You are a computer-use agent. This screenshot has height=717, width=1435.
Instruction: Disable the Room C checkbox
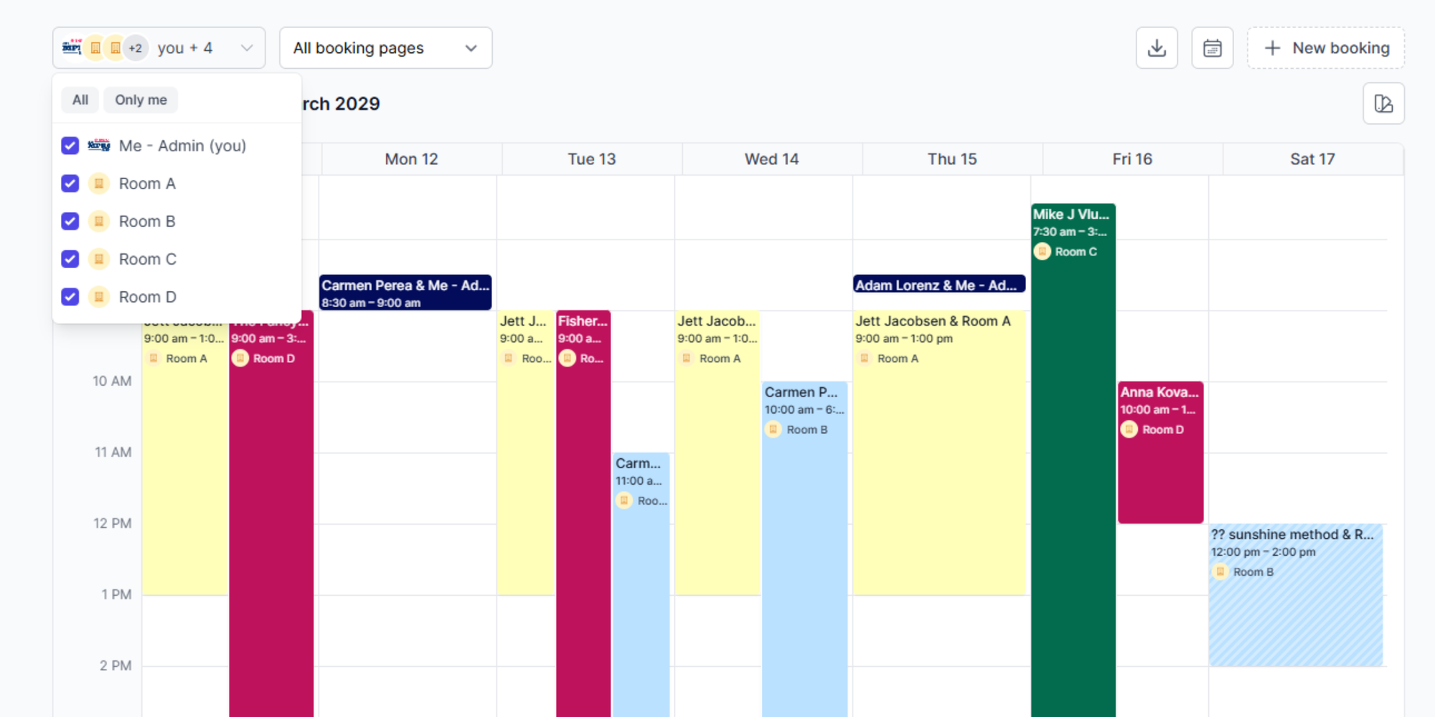point(70,259)
